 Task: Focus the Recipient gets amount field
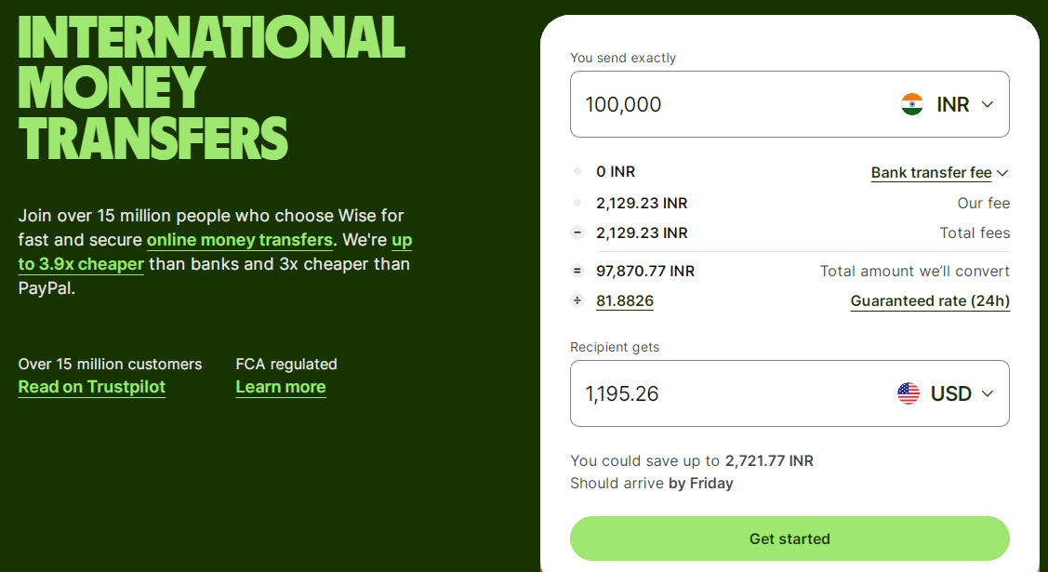point(725,393)
